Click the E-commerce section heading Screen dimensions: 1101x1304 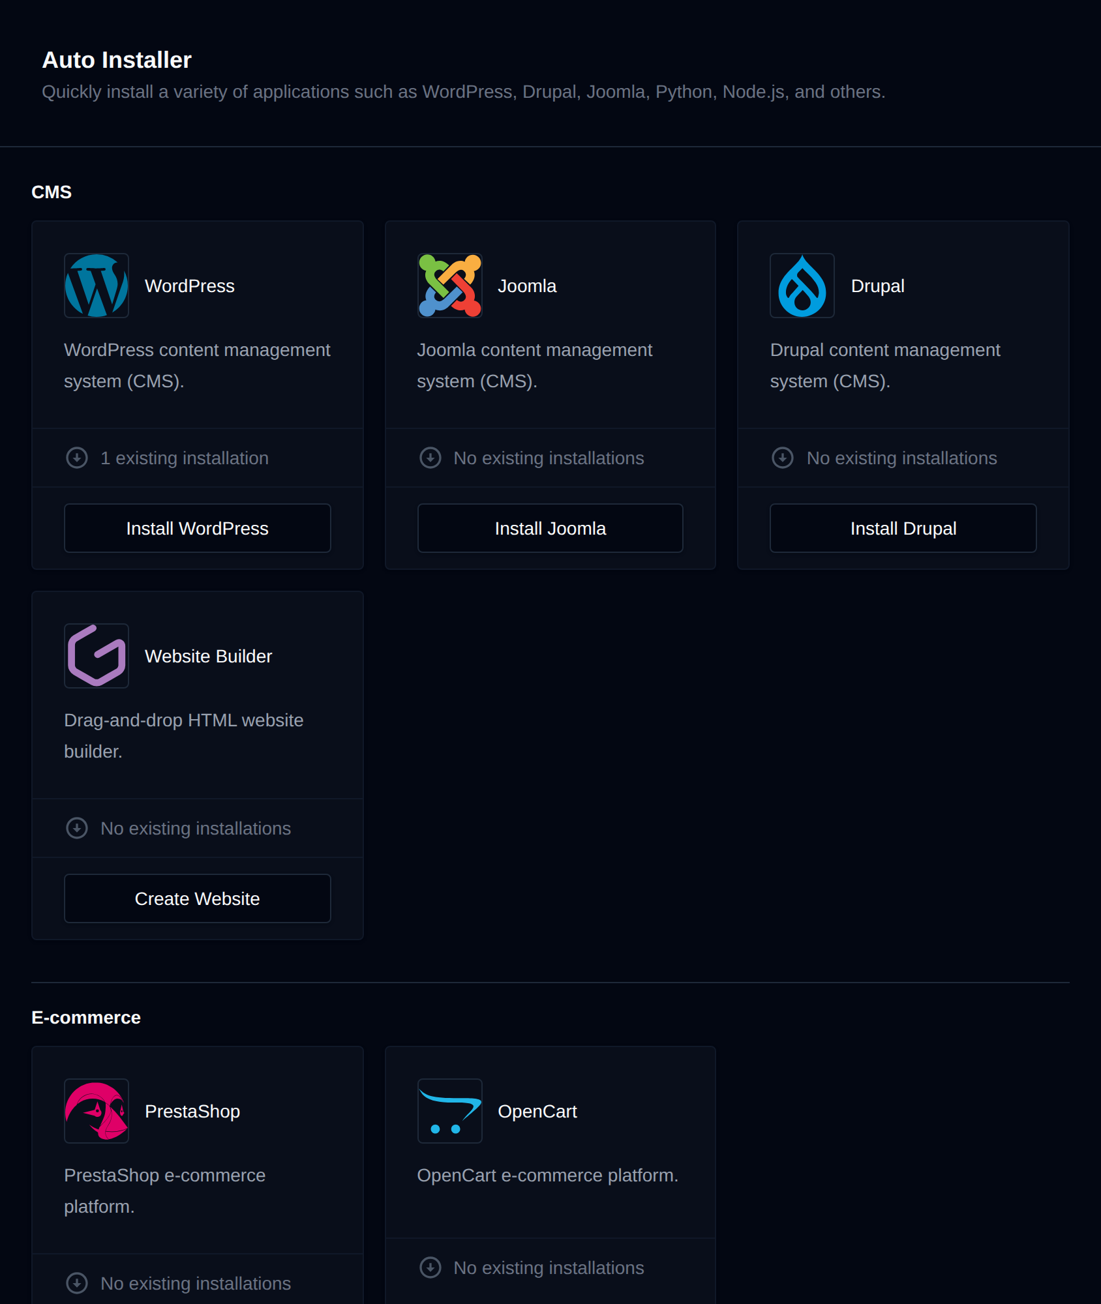[x=86, y=1017]
